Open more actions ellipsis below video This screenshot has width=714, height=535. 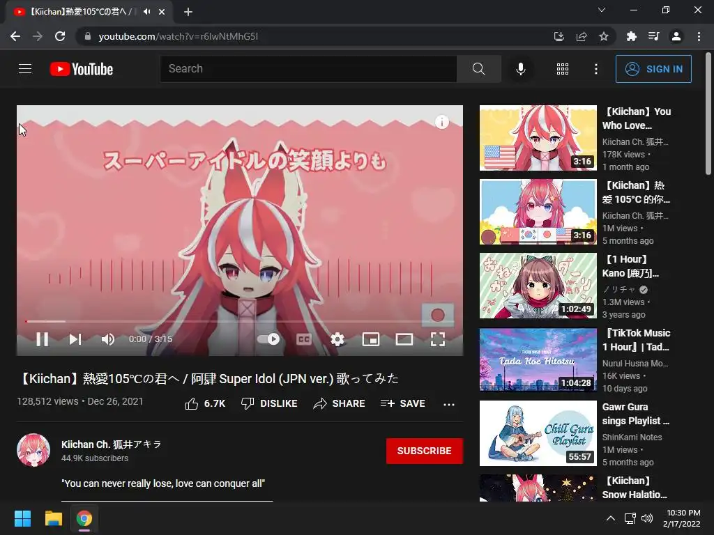[x=449, y=404]
